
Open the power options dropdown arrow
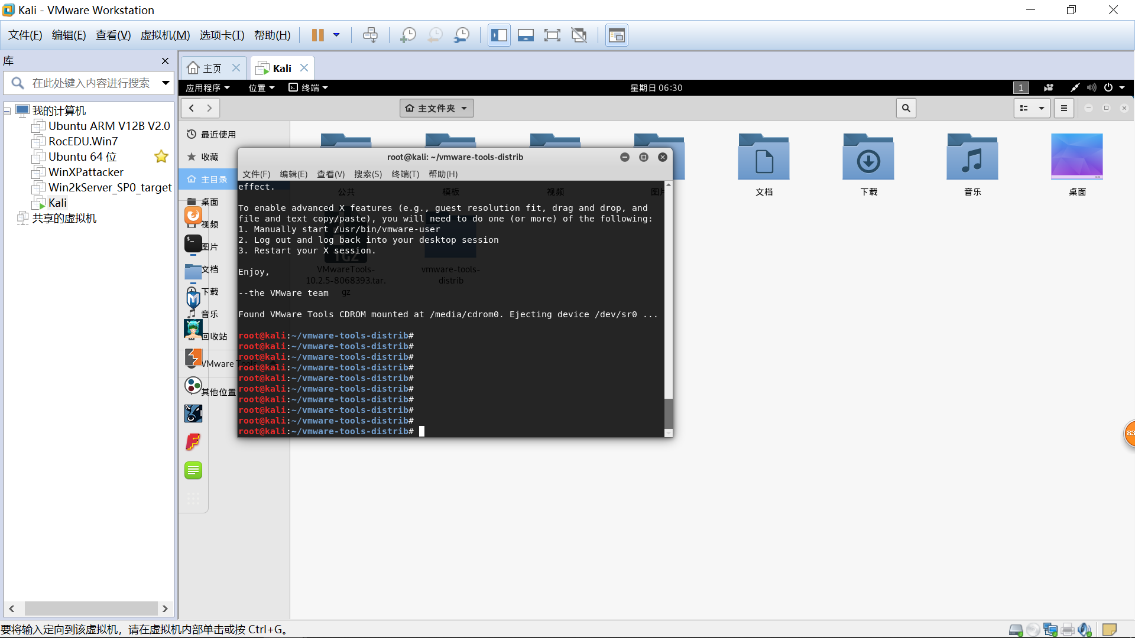(x=336, y=35)
